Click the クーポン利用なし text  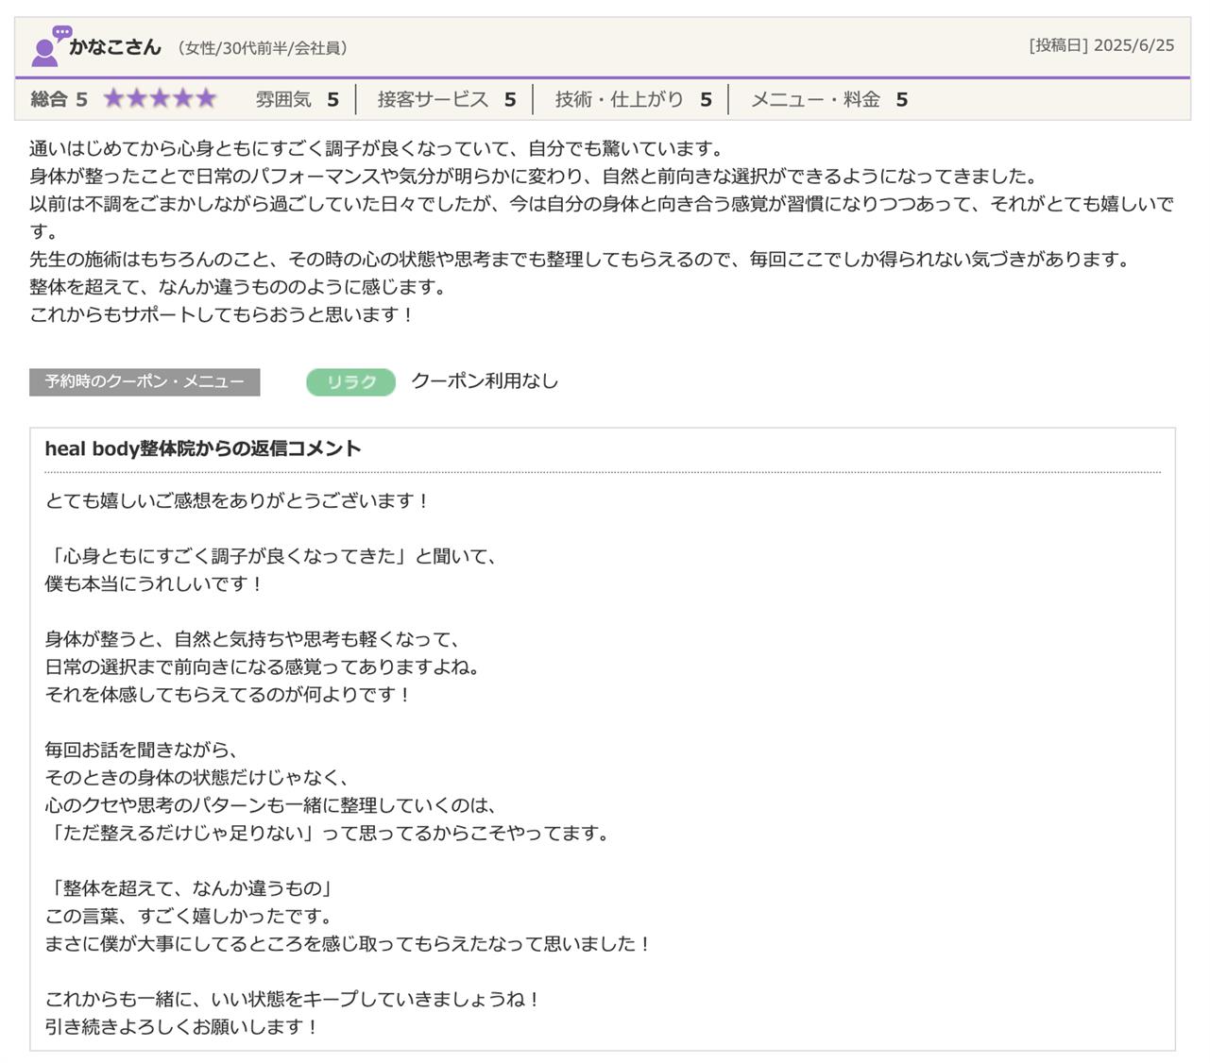point(485,380)
